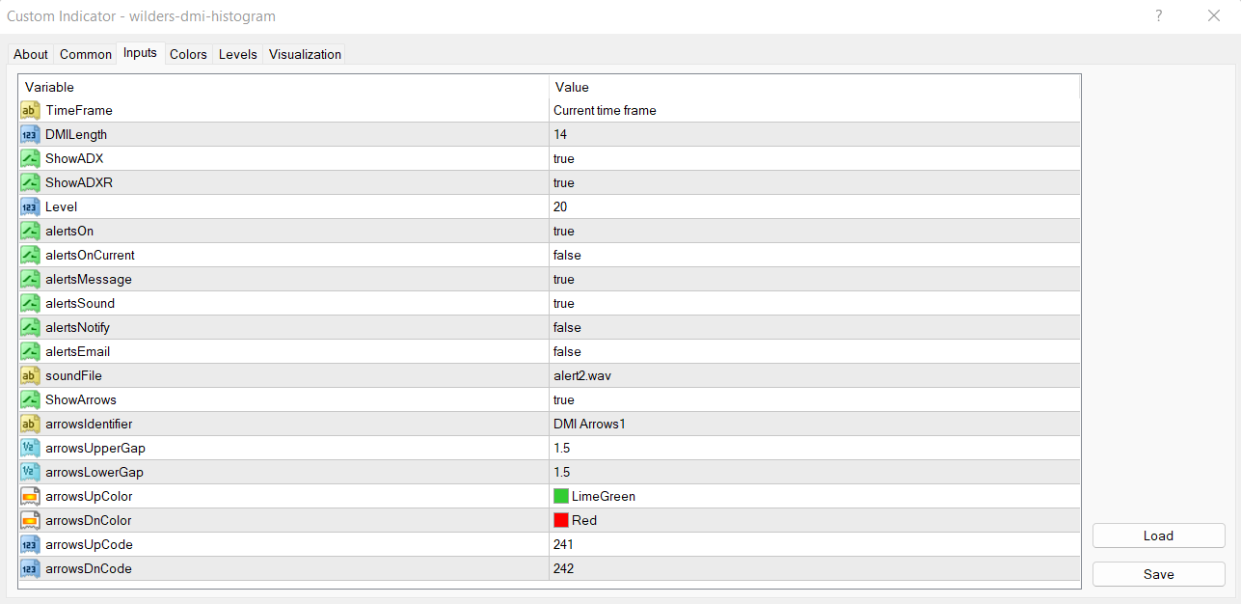Click the boolean icon beside ShowADX

click(x=30, y=159)
